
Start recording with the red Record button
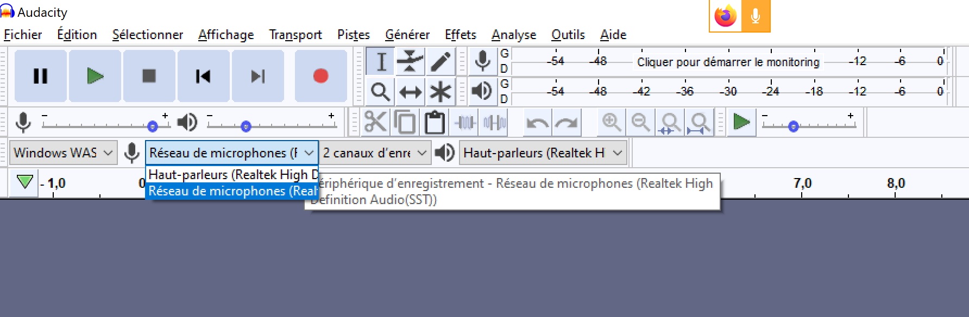coord(321,76)
